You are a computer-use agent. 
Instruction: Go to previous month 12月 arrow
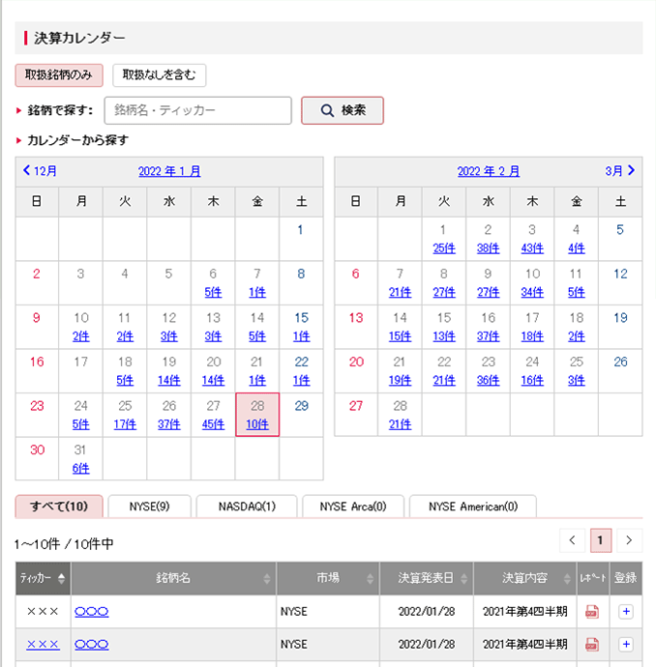[40, 171]
